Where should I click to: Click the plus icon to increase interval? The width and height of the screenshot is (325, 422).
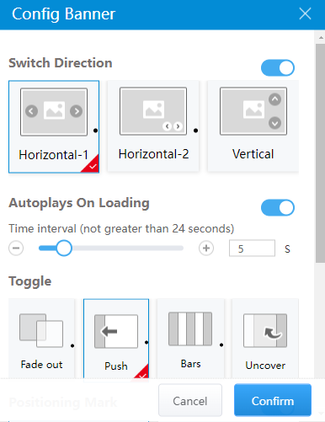click(x=206, y=248)
